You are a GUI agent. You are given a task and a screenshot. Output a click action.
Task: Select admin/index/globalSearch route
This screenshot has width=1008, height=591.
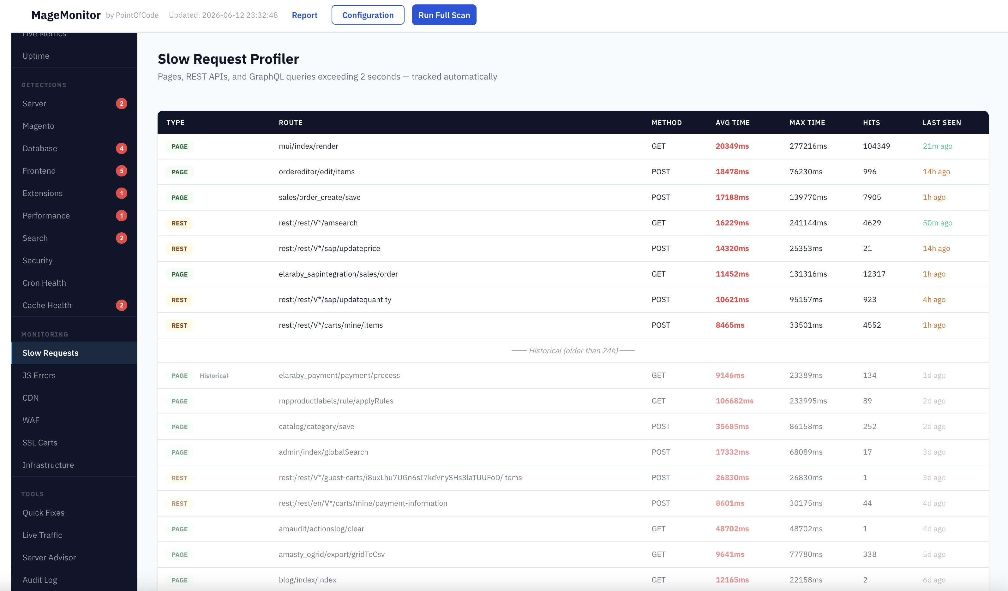323,452
